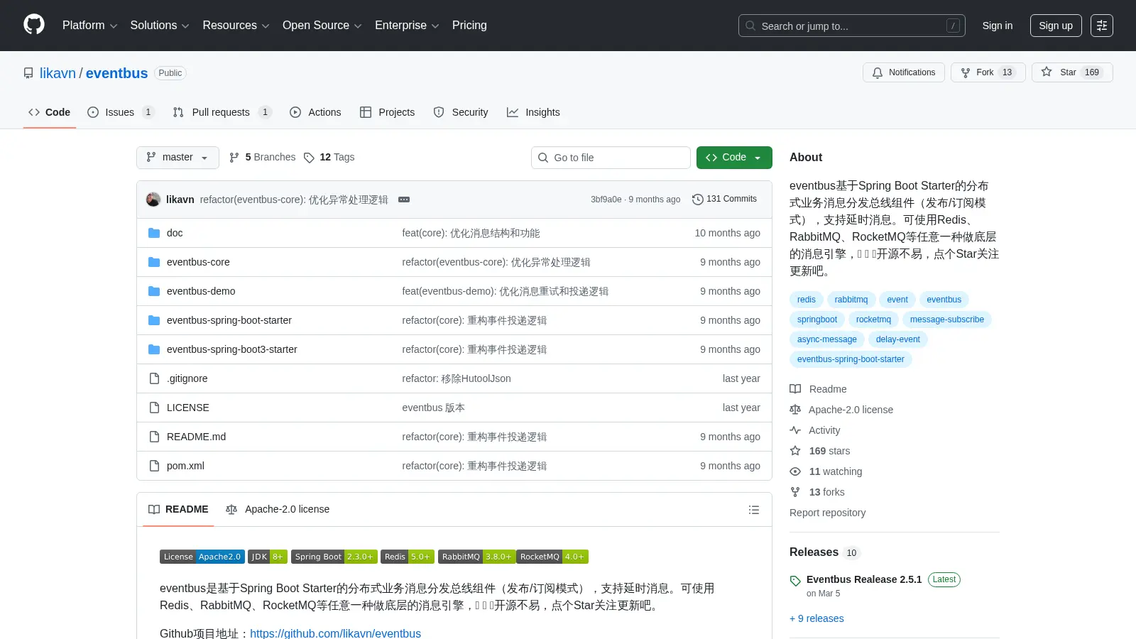Screen dimensions: 1136x639
Task: Click the eventbus-demo folder icon
Action: click(154, 291)
